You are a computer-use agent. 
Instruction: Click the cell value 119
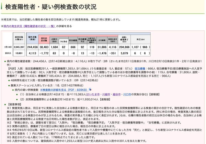[92, 47]
